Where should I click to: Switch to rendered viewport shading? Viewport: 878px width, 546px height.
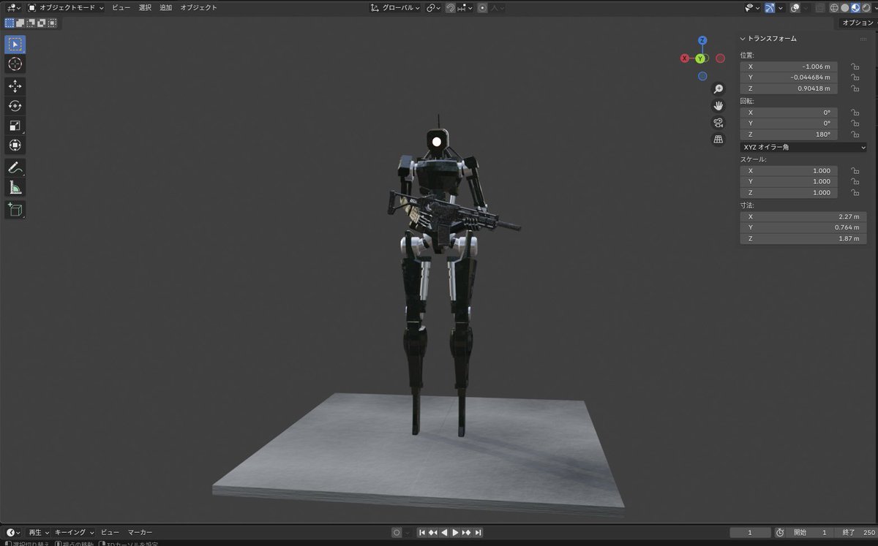tap(866, 8)
